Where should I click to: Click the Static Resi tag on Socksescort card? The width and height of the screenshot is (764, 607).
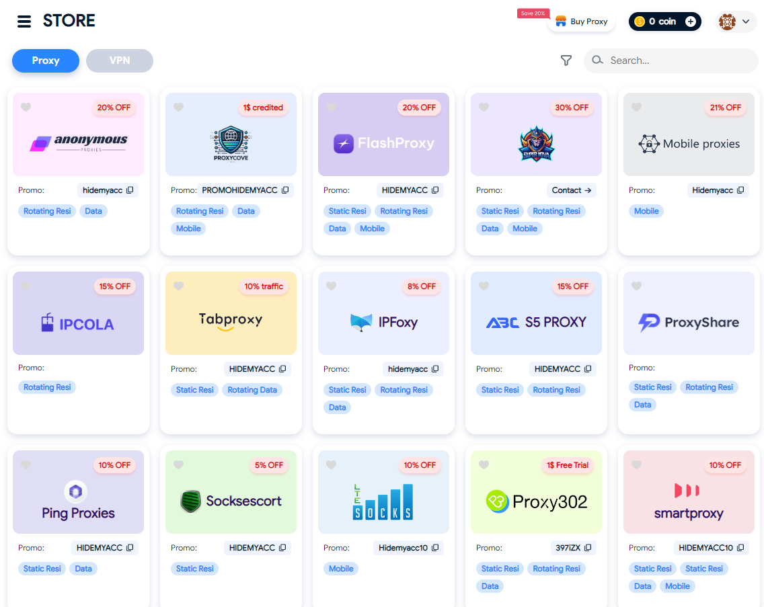(x=194, y=569)
